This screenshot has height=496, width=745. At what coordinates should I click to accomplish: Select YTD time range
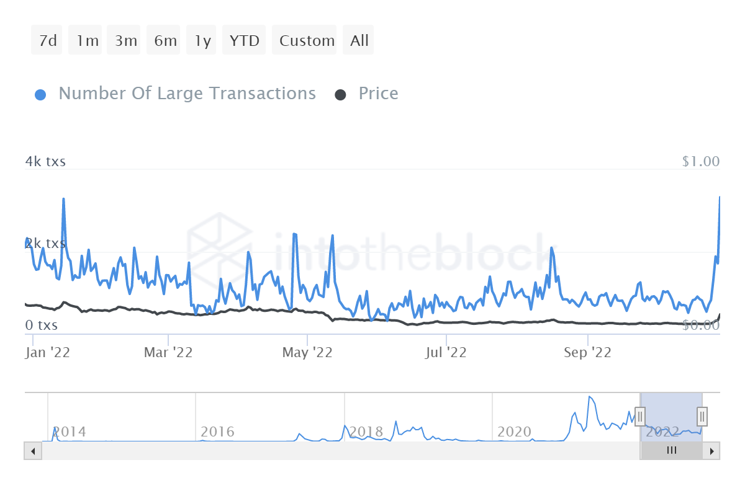tap(244, 41)
